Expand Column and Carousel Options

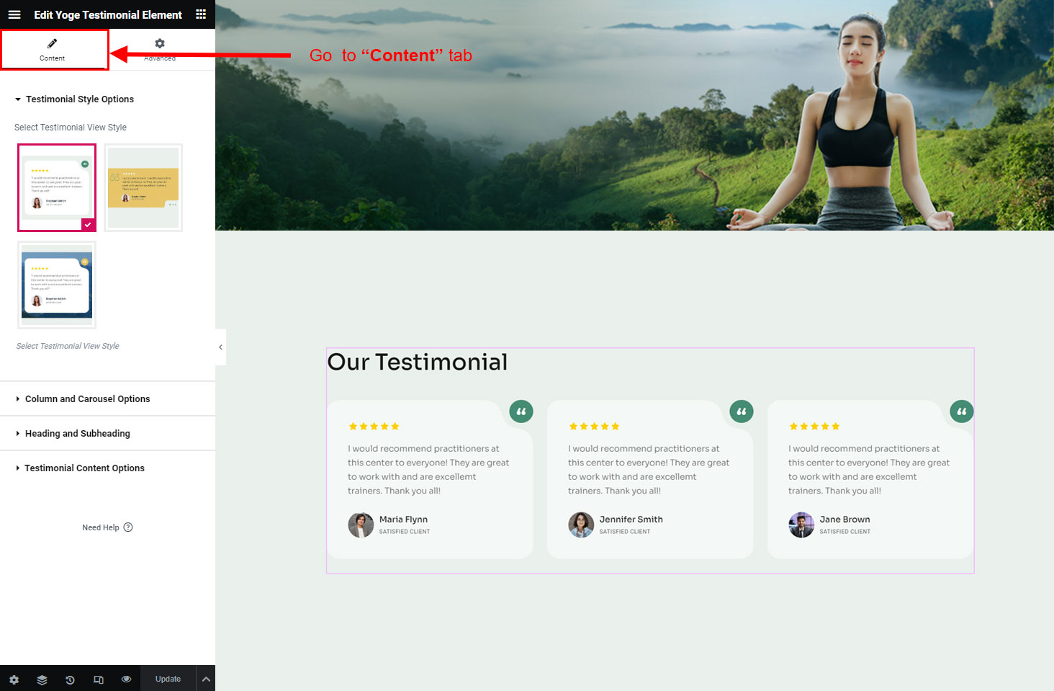(87, 399)
